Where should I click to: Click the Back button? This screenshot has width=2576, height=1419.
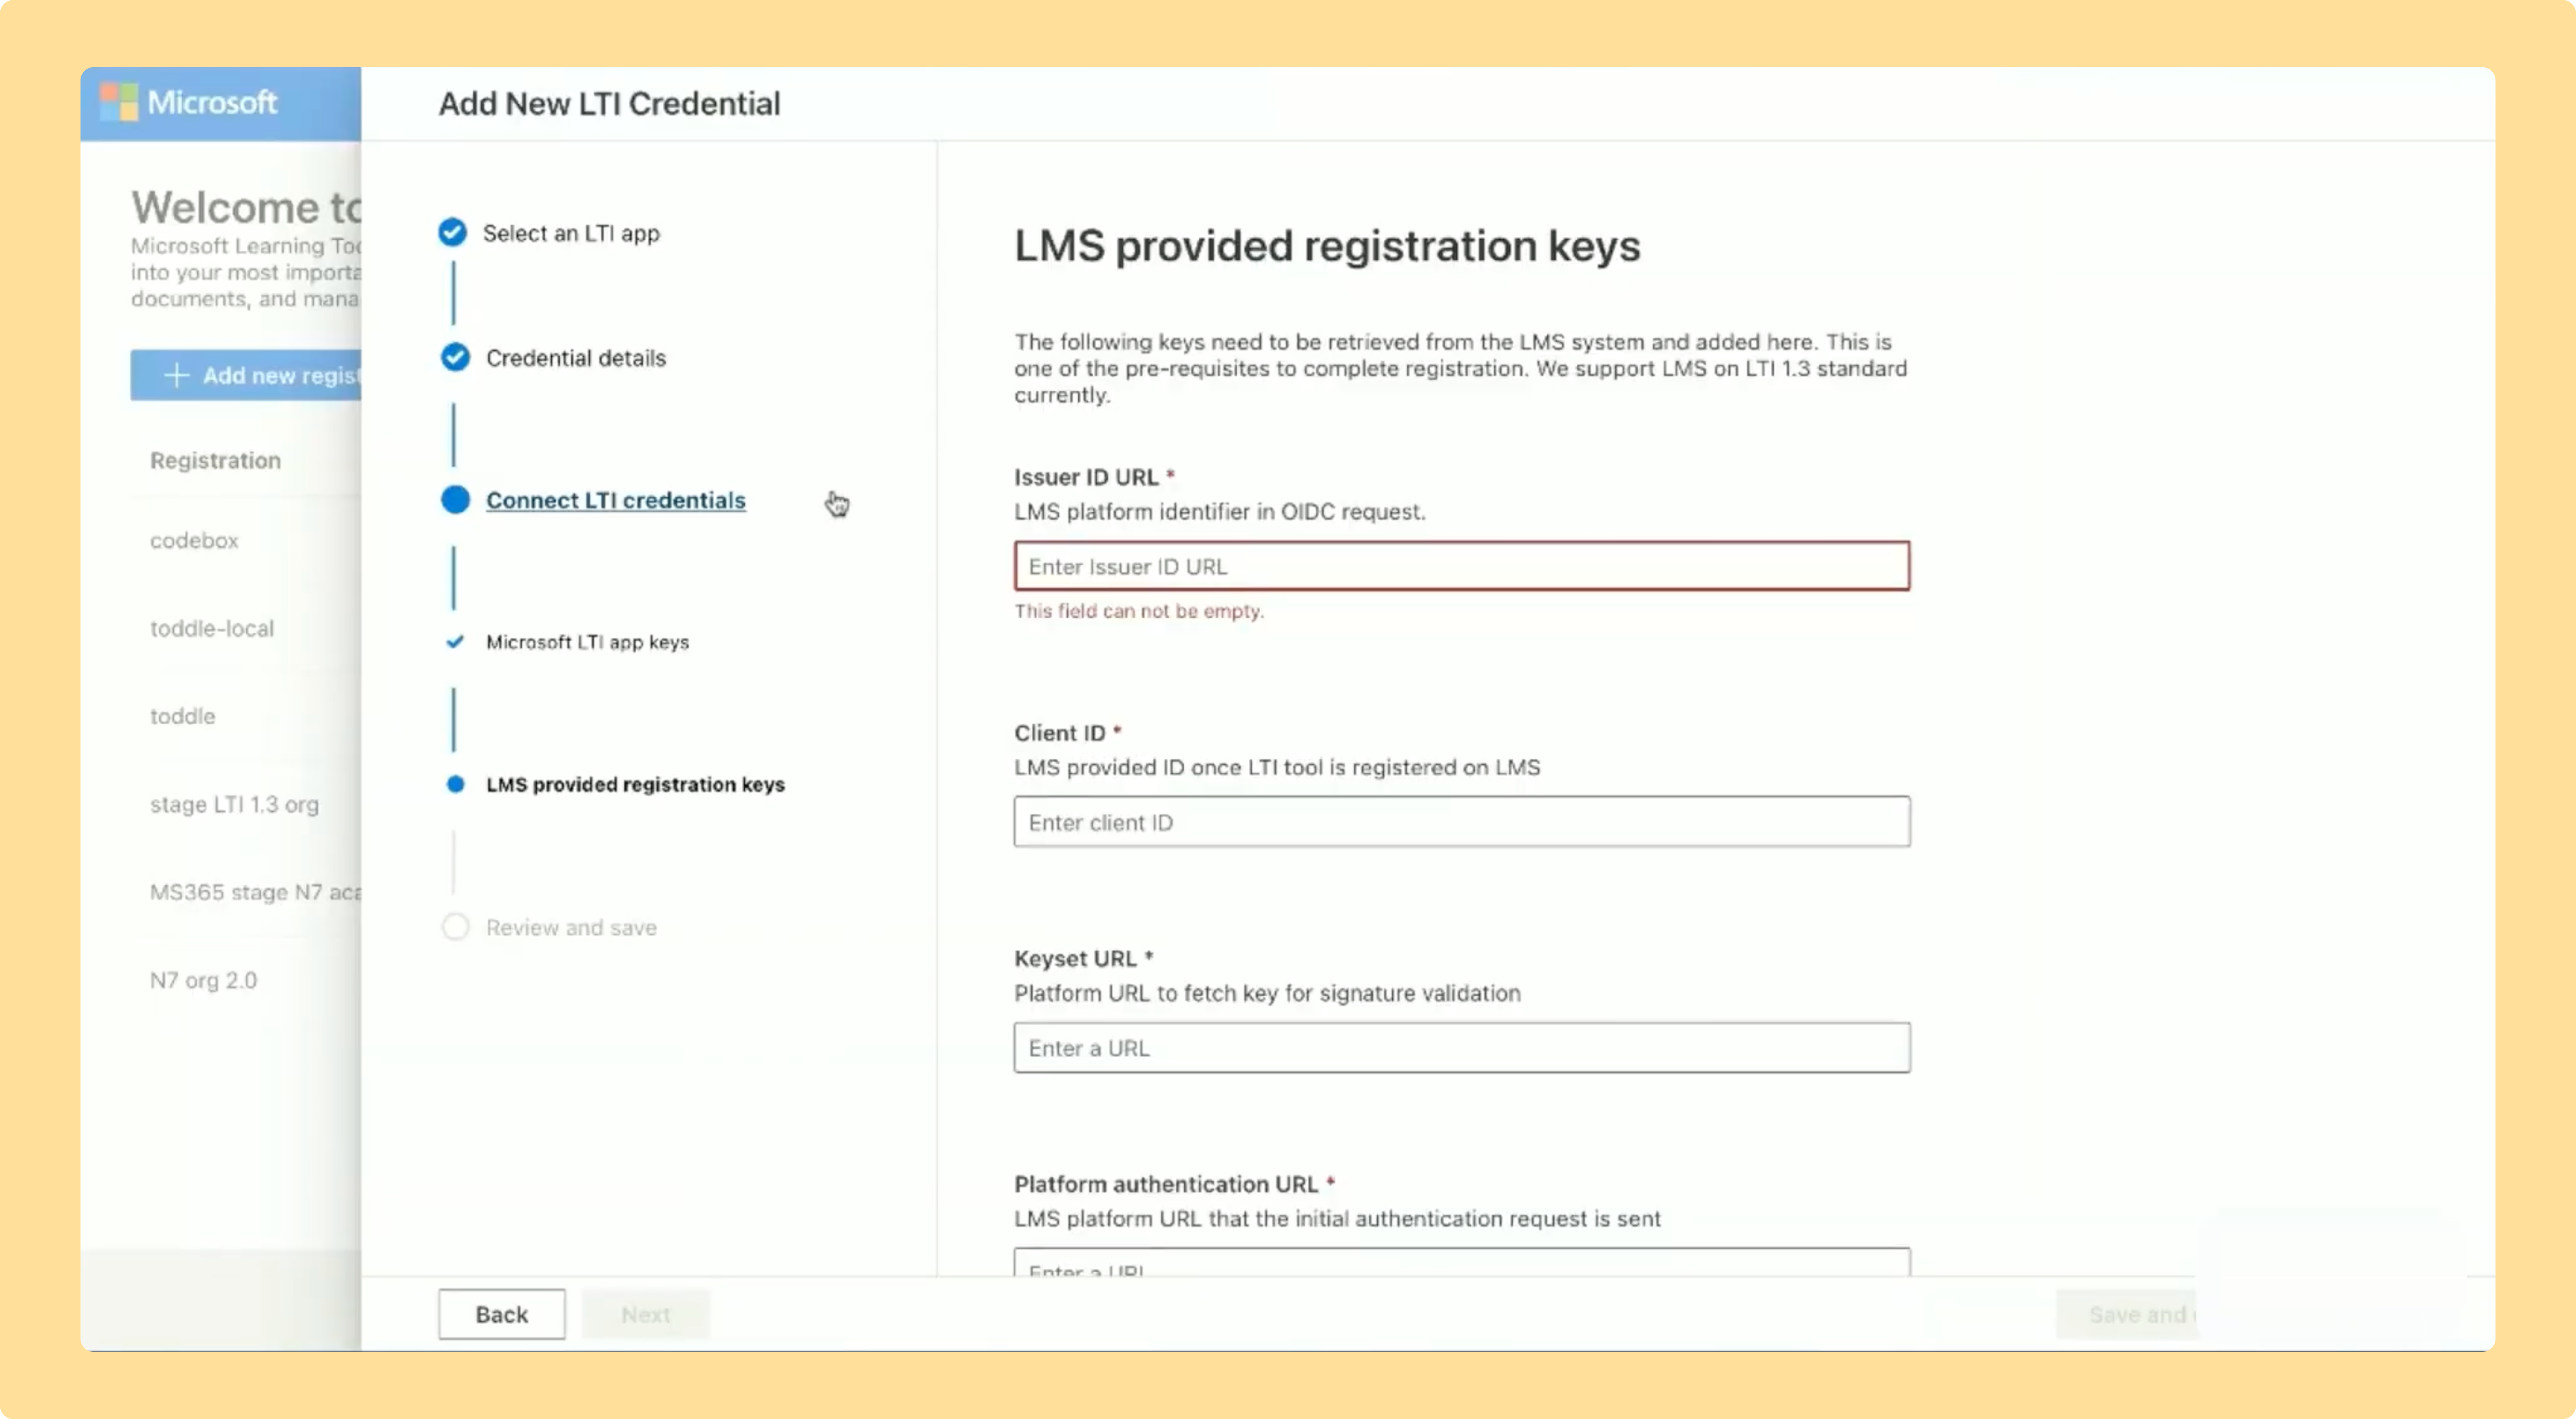502,1314
